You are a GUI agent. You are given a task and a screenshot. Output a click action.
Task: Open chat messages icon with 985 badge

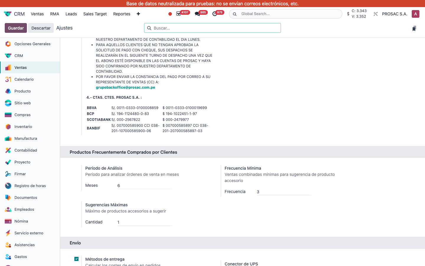tap(197, 14)
